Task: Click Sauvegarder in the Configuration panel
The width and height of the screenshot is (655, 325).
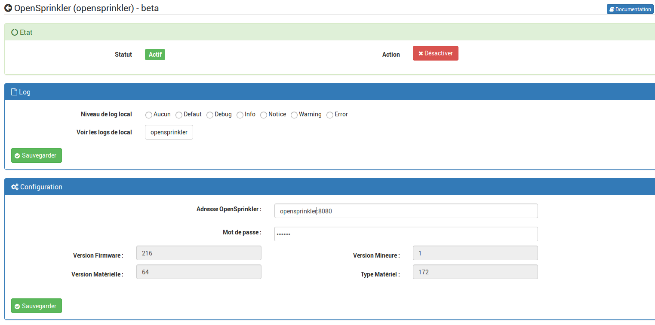Action: click(37, 306)
